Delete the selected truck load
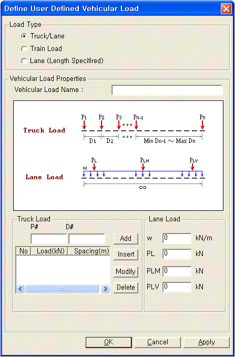The image size is (235, 357). coord(126,288)
